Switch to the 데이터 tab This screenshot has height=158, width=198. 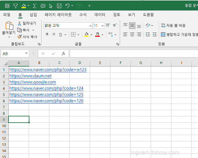(100, 15)
